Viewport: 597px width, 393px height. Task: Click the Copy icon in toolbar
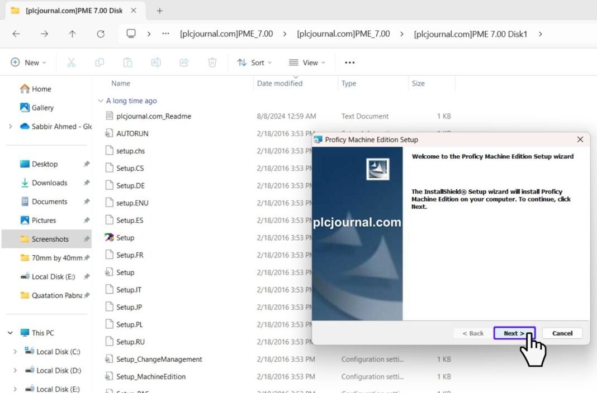coord(99,63)
